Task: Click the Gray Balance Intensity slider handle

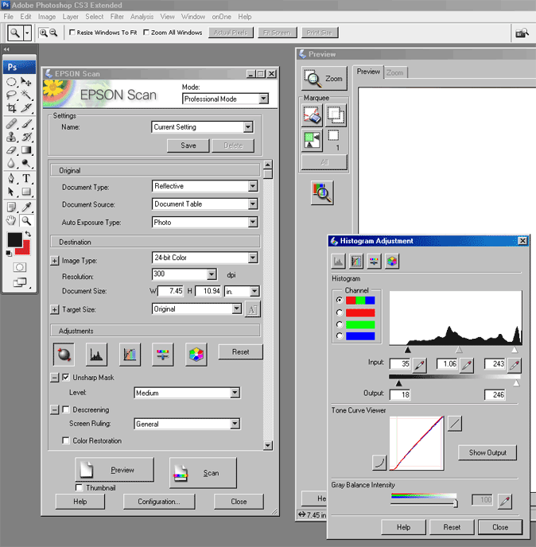Action: coord(456,503)
